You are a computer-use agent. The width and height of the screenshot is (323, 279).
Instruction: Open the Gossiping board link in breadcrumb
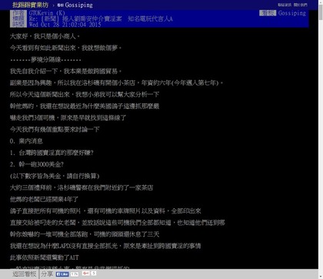coord(75,5)
